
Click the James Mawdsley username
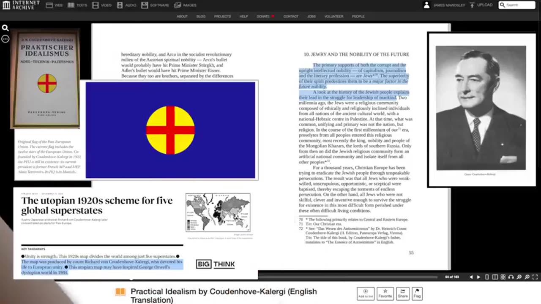pos(449,5)
